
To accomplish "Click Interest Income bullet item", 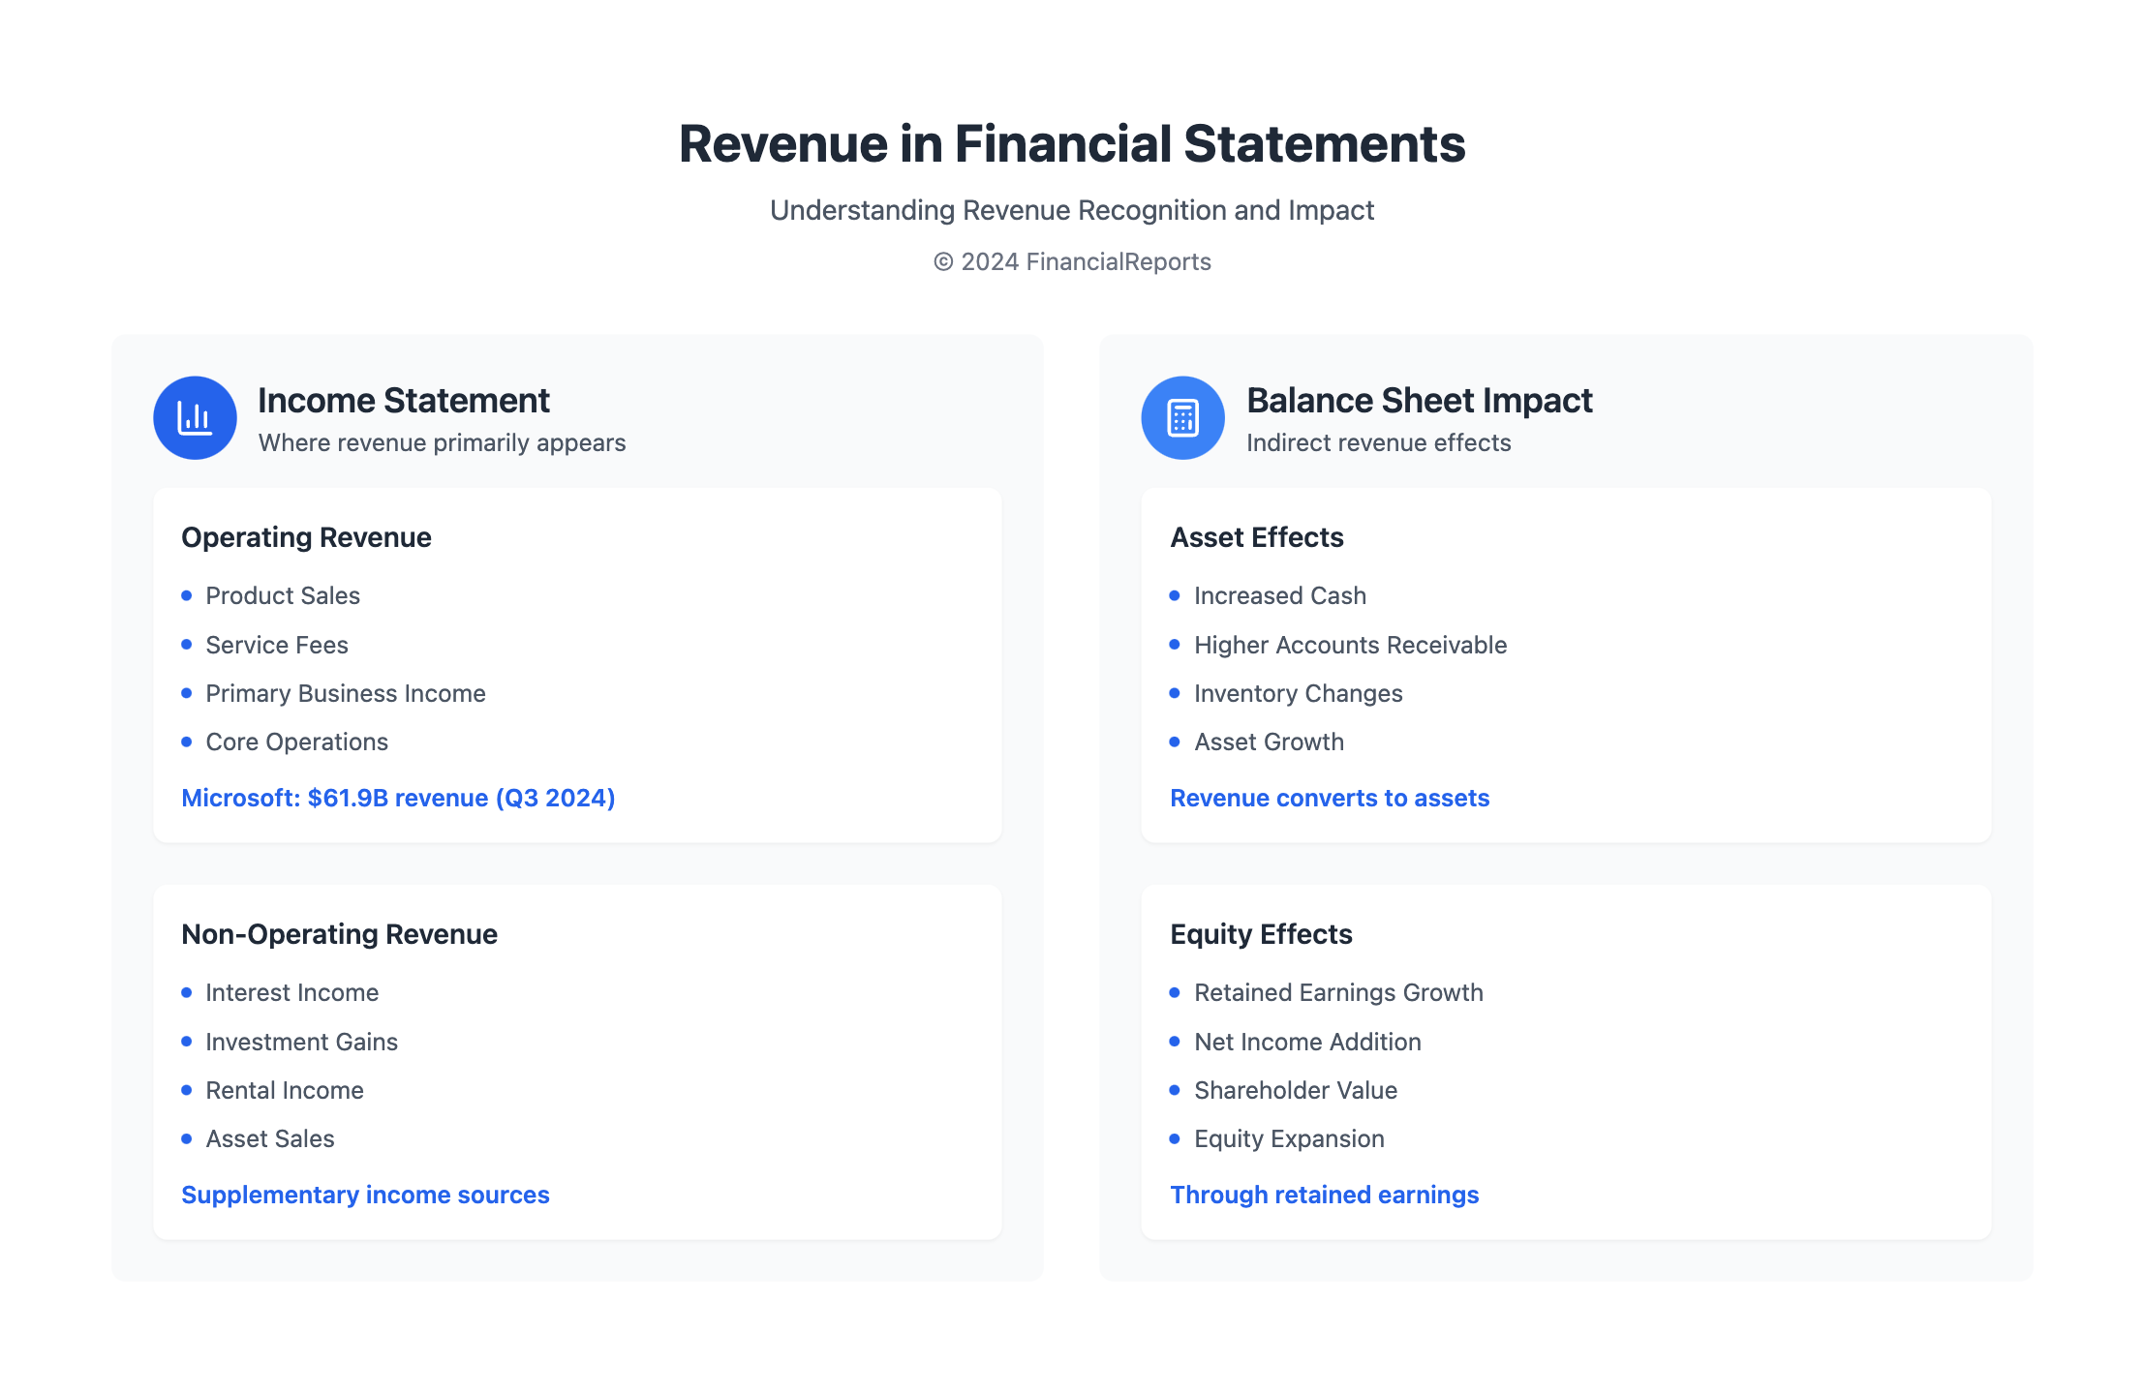I will coord(291,992).
